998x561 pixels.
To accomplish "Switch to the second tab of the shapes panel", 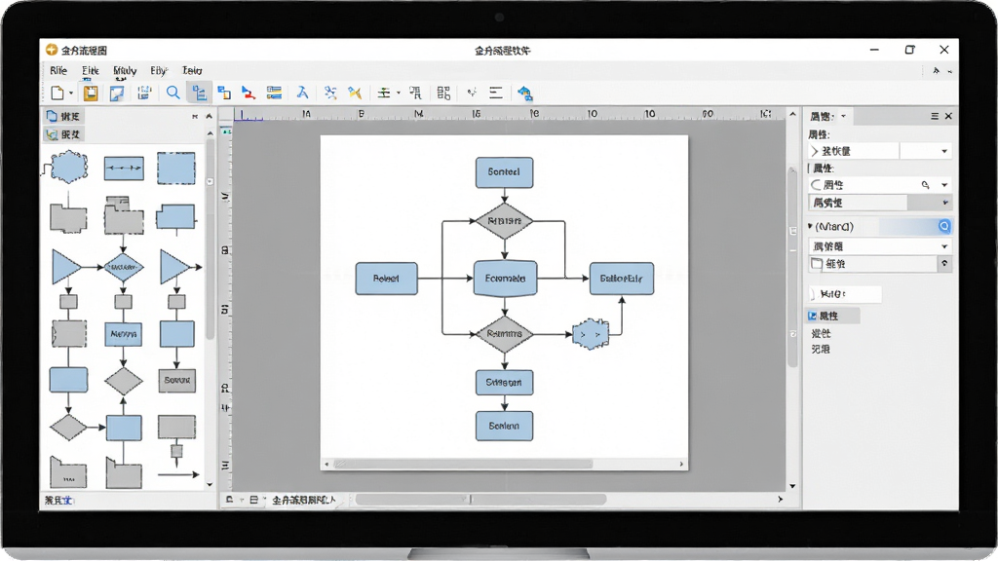I will 63,134.
